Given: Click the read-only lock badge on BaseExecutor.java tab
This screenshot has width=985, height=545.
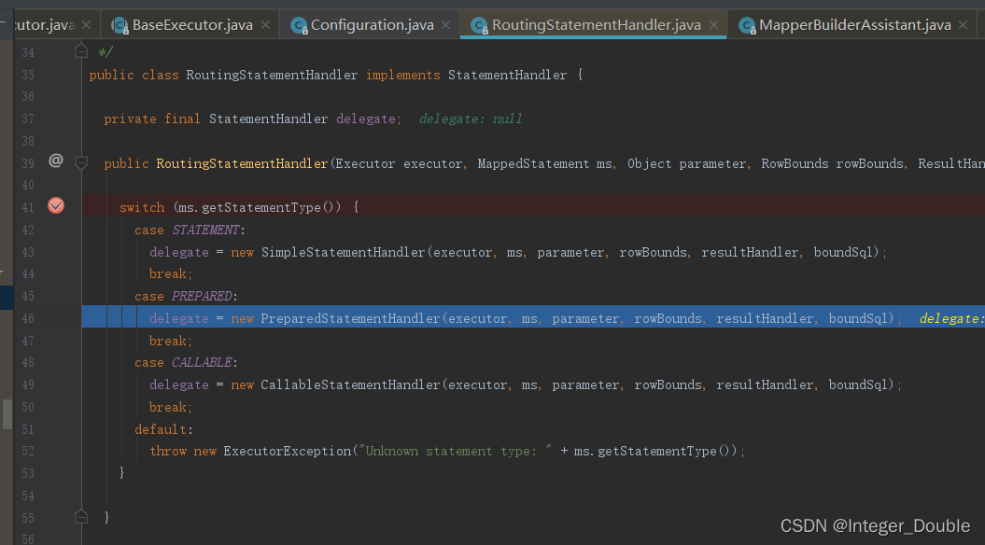Looking at the screenshot, I should coord(124,30).
